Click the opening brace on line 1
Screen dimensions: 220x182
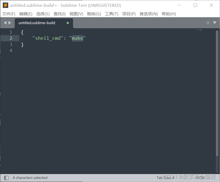point(22,32)
